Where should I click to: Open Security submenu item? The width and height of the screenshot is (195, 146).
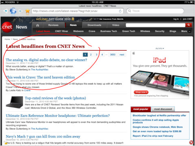click(160, 31)
